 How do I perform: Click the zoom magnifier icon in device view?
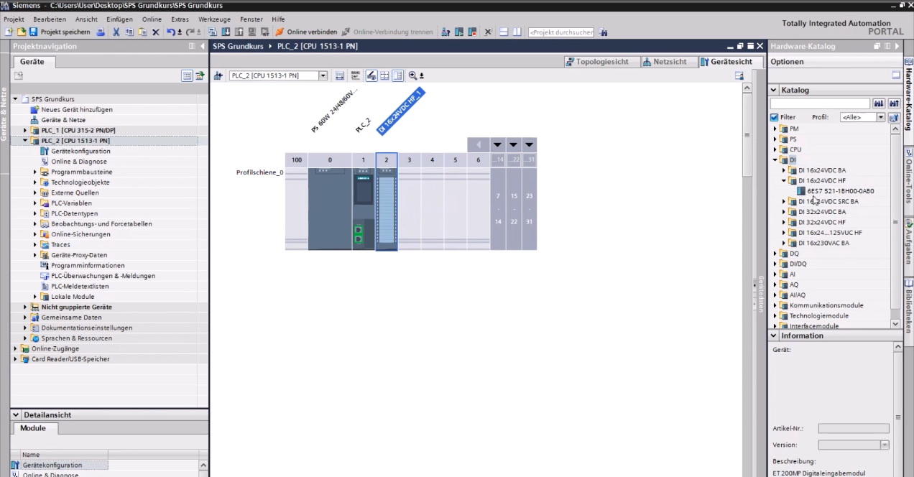tap(412, 75)
